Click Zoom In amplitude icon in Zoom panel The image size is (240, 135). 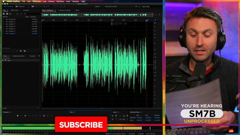112,116
